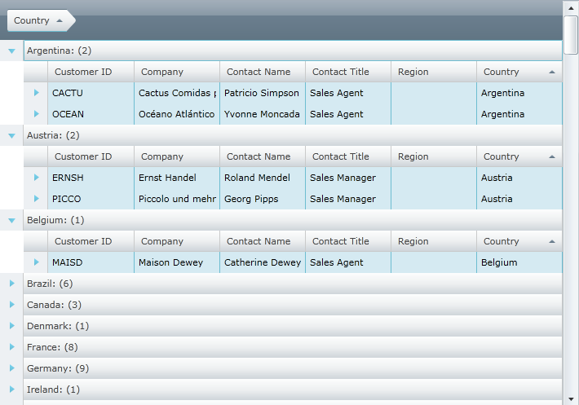579x405 pixels.
Task: Expand row details for PICCO
Action: tap(36, 199)
